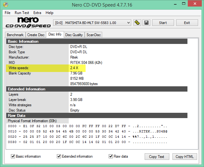This screenshot has width=204, height=167.
Task: Click the value 8547993600 bytes
Action: coord(84,84)
